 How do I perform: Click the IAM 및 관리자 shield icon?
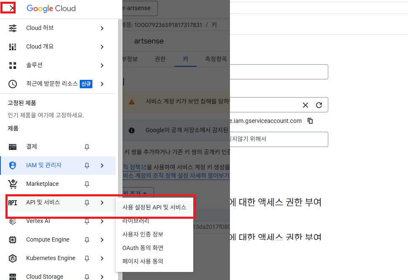(13, 166)
